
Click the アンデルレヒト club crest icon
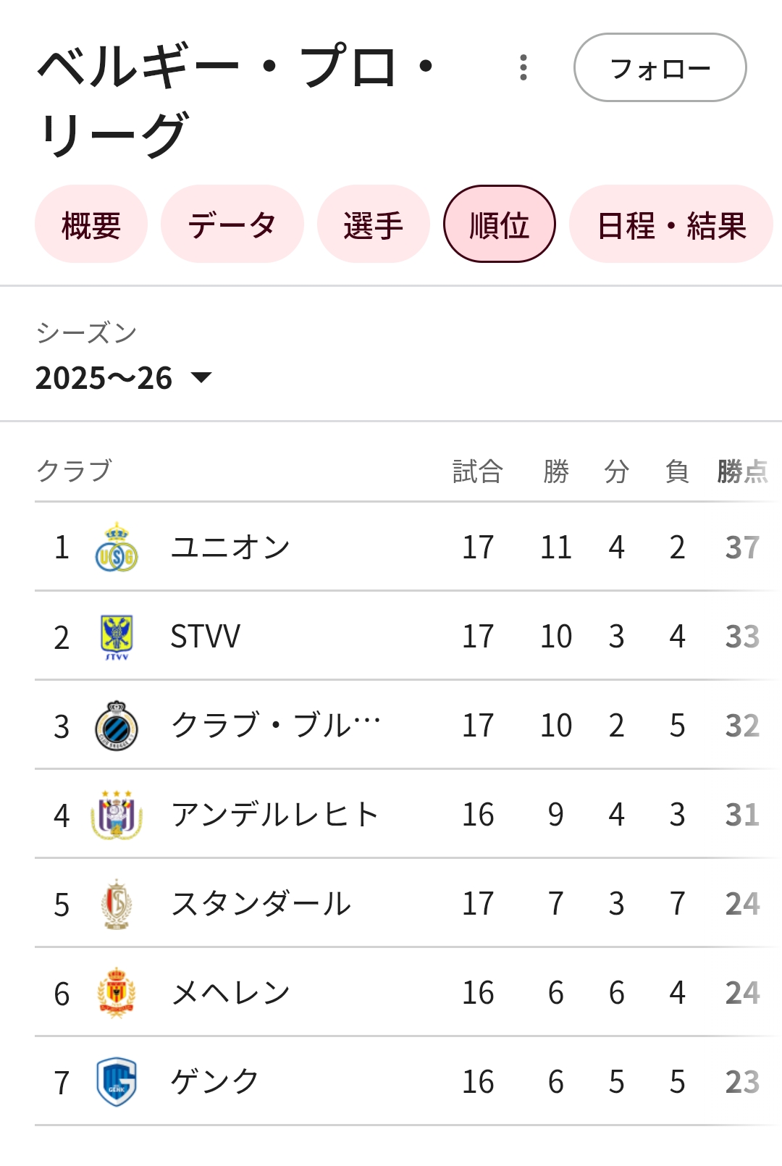(x=117, y=815)
